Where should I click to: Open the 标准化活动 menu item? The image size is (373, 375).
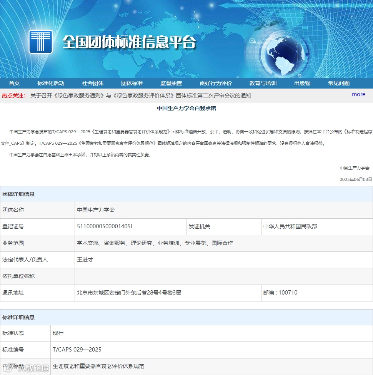[51, 83]
